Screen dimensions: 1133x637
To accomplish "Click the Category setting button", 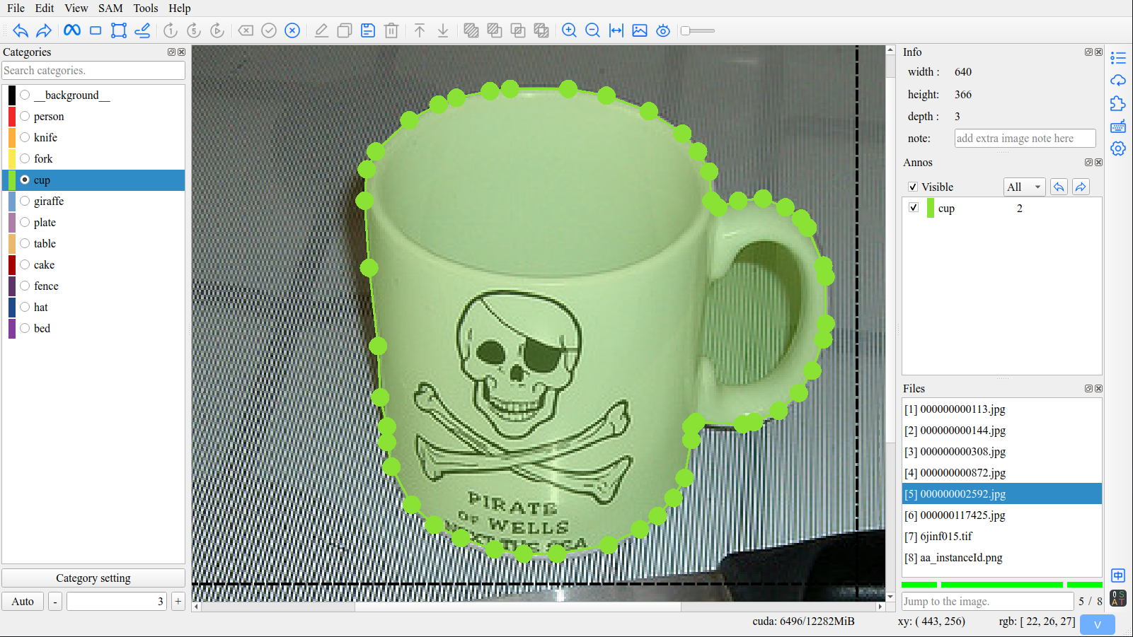I will (93, 578).
